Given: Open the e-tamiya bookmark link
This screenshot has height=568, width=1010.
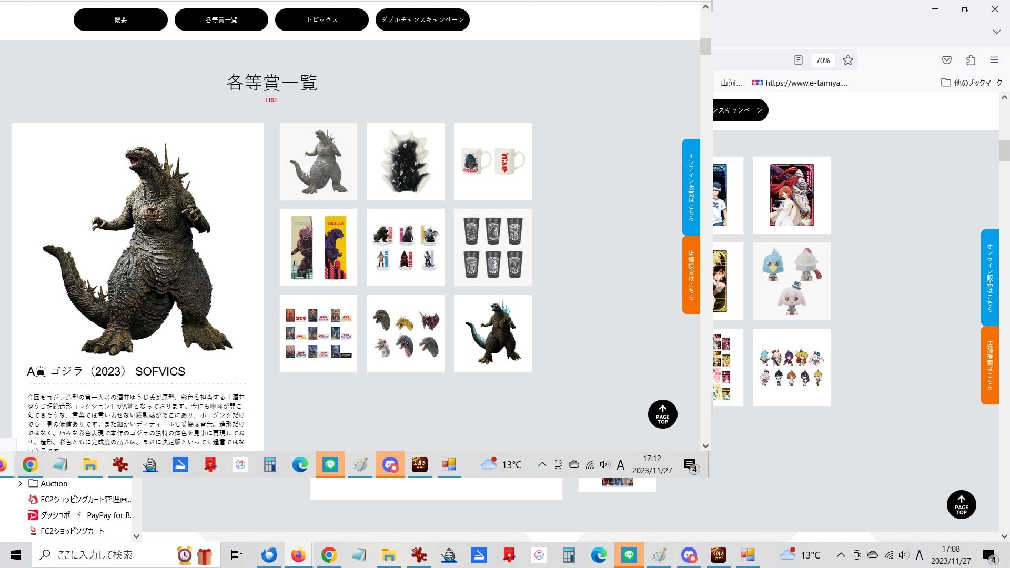Looking at the screenshot, I should (800, 83).
